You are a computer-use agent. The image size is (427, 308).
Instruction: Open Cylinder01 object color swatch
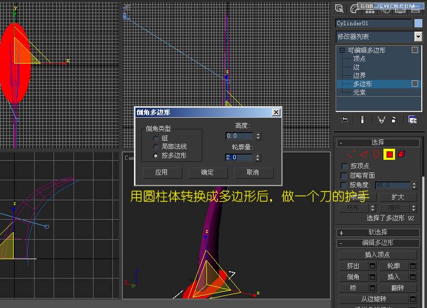[418, 23]
